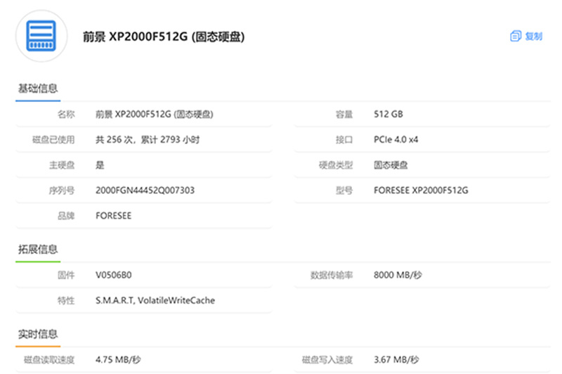This screenshot has width=562, height=374.
Task: Click the 主硬盘 field label
Action: (x=62, y=165)
